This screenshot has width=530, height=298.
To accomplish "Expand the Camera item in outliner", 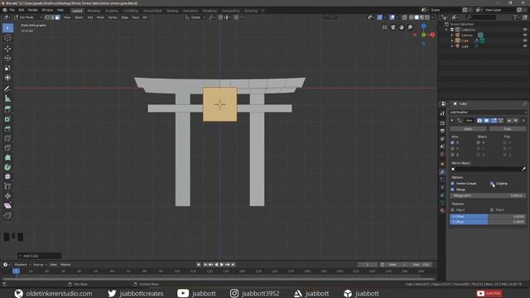I will (x=452, y=35).
